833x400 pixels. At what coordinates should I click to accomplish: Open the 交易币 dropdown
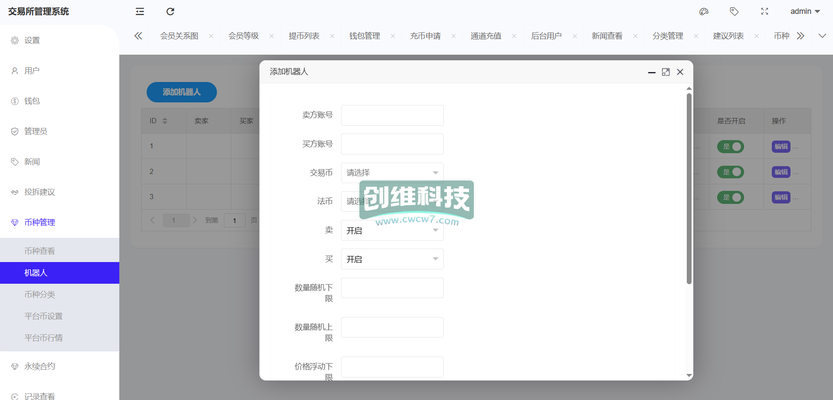(392, 173)
